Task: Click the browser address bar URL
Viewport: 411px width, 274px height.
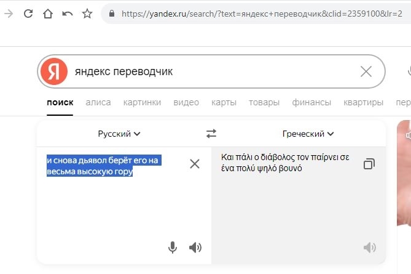Action: click(x=258, y=13)
